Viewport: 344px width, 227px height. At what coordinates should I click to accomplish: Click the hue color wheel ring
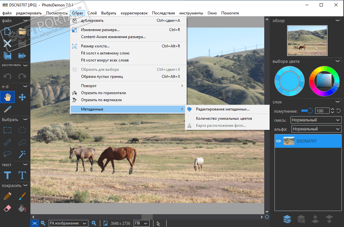click(324, 68)
